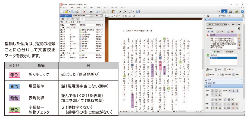Run proofreading with the 実行 button
The image size is (250, 121).
[233, 24]
